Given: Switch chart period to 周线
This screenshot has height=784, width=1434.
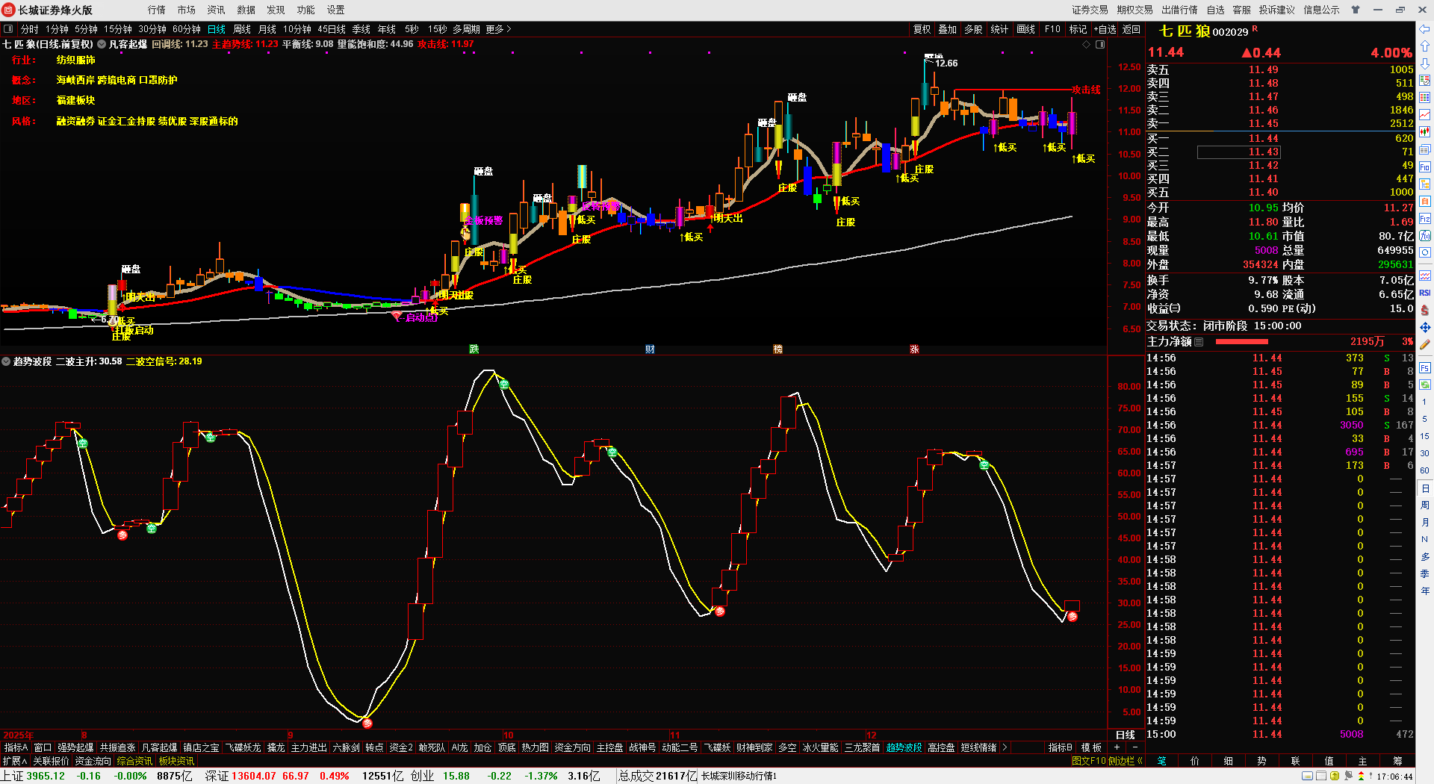Looking at the screenshot, I should click(x=242, y=29).
